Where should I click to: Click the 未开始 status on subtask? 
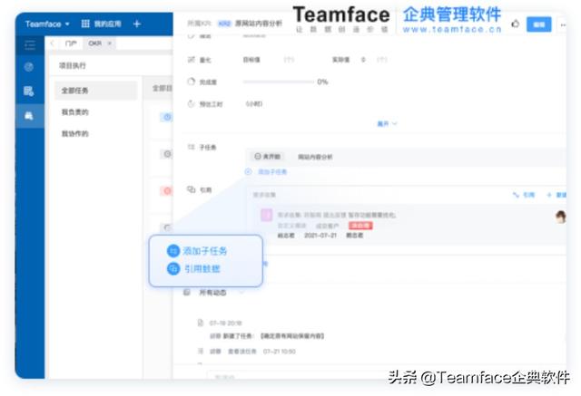click(x=271, y=157)
